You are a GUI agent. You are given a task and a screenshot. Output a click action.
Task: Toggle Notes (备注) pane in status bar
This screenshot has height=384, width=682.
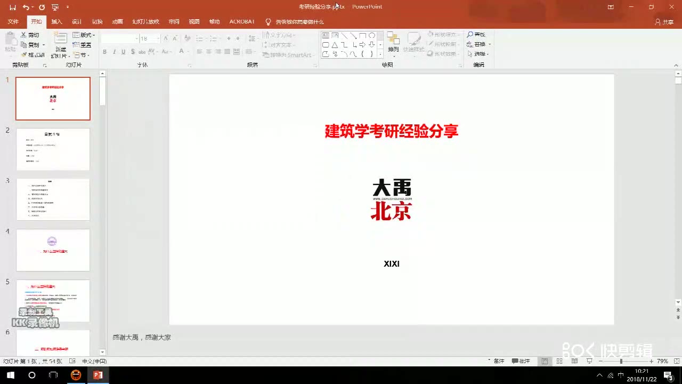tap(496, 361)
